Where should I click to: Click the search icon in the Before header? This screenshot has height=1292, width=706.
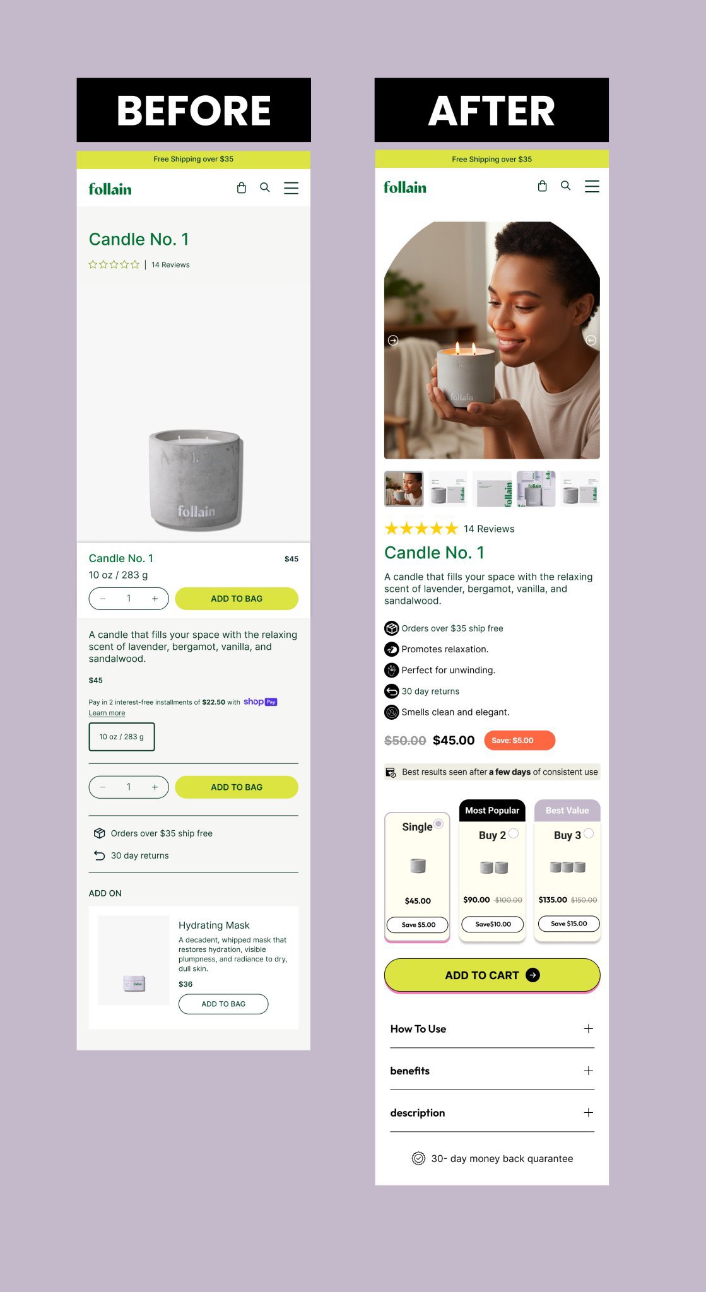click(265, 187)
